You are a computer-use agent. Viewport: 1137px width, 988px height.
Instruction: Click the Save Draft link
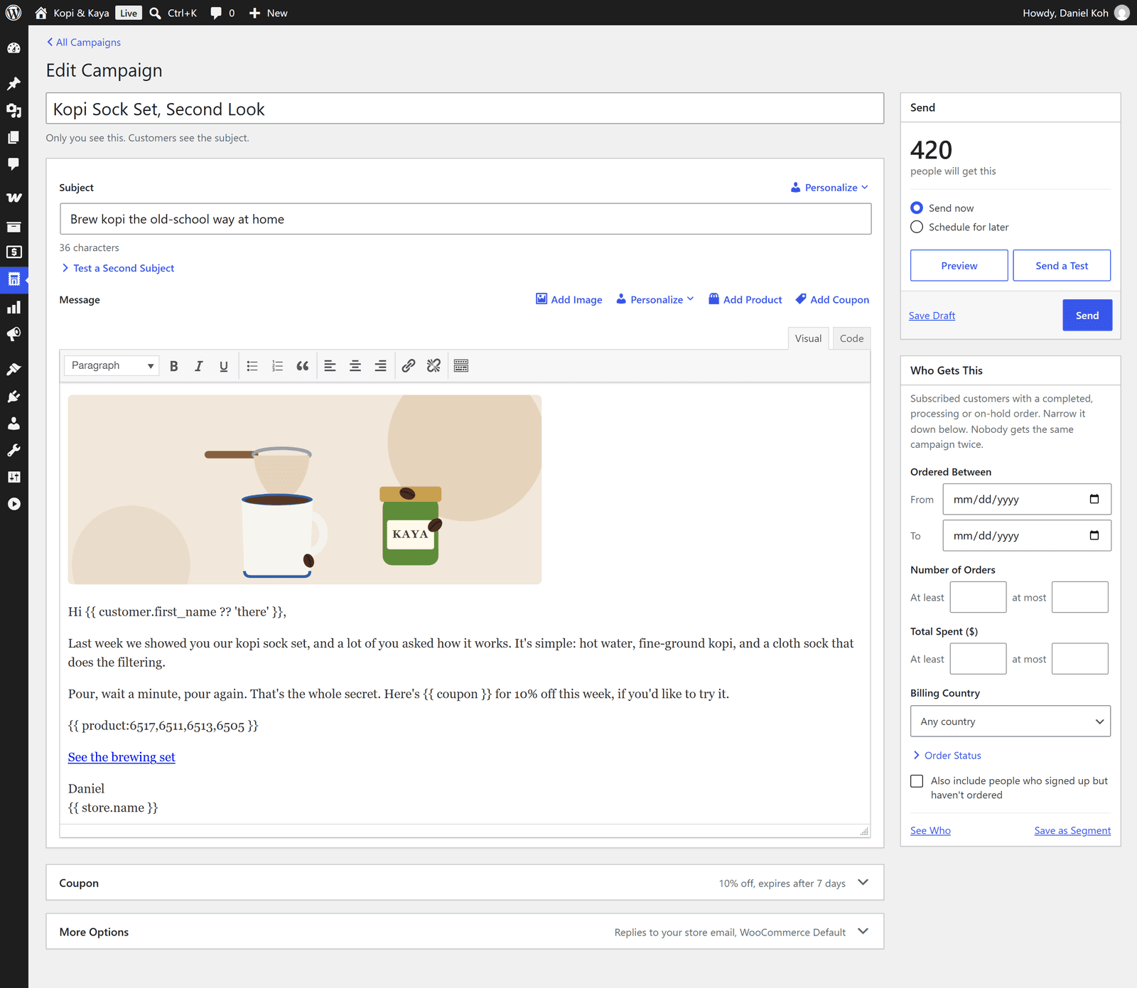click(x=932, y=316)
